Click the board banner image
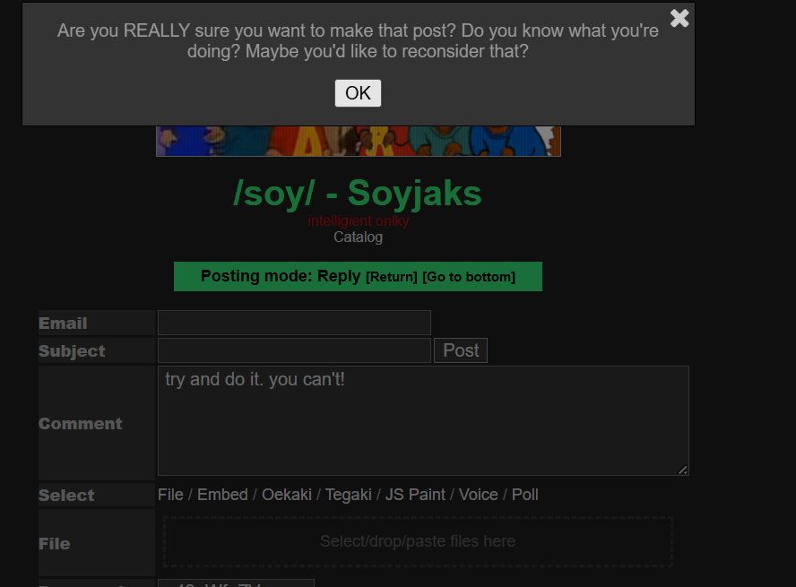 pyautogui.click(x=359, y=141)
